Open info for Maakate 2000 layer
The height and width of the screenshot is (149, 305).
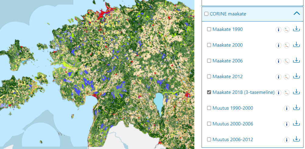(x=278, y=45)
